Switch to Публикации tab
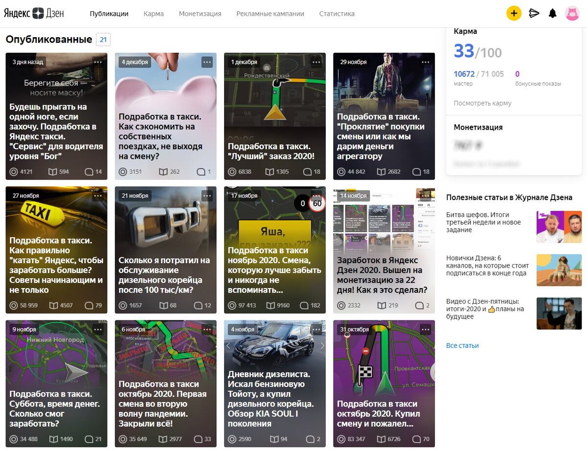The width and height of the screenshot is (587, 451). [109, 14]
